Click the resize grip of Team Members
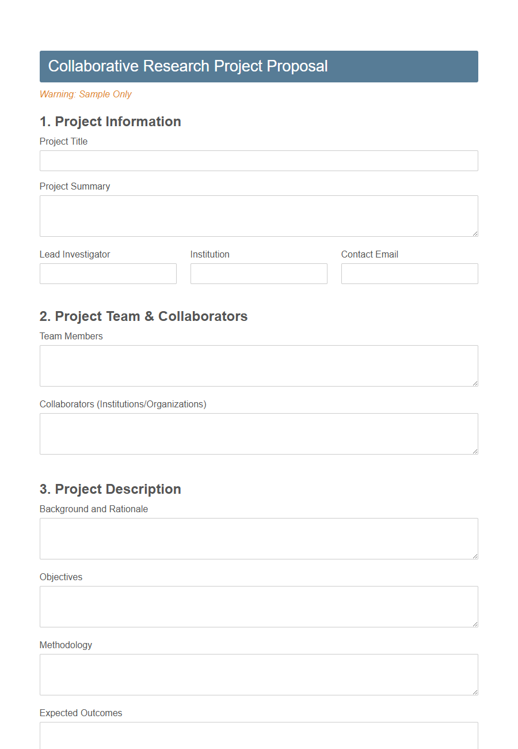 coord(475,382)
